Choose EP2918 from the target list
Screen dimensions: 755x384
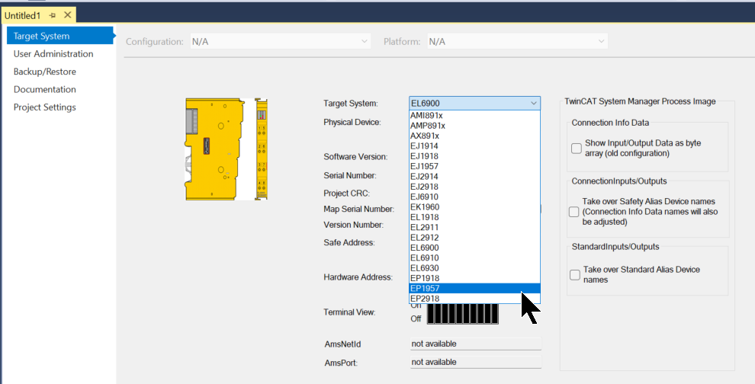tap(474, 299)
